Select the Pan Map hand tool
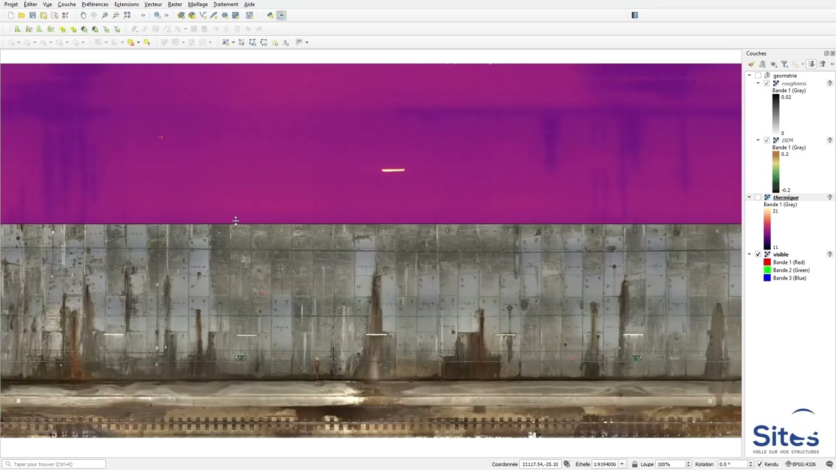836x470 pixels. [x=83, y=16]
